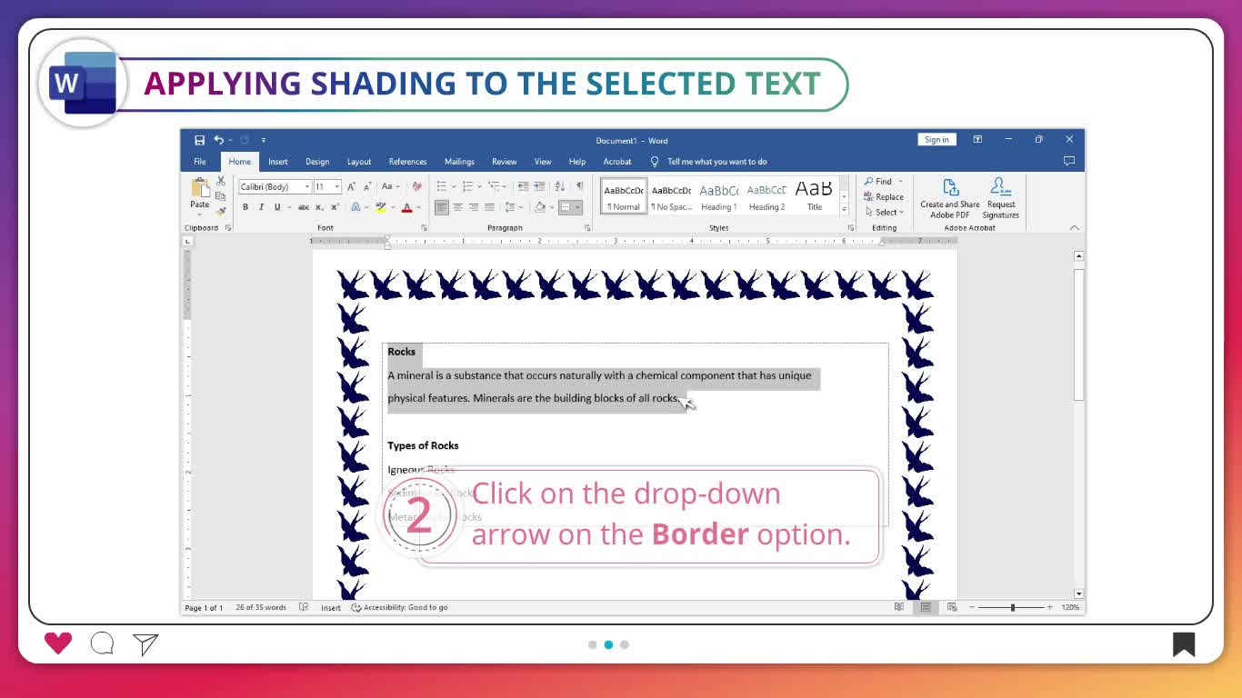Screen dimensions: 1242x698
Task: Toggle italic formatting
Action: pyautogui.click(x=261, y=207)
